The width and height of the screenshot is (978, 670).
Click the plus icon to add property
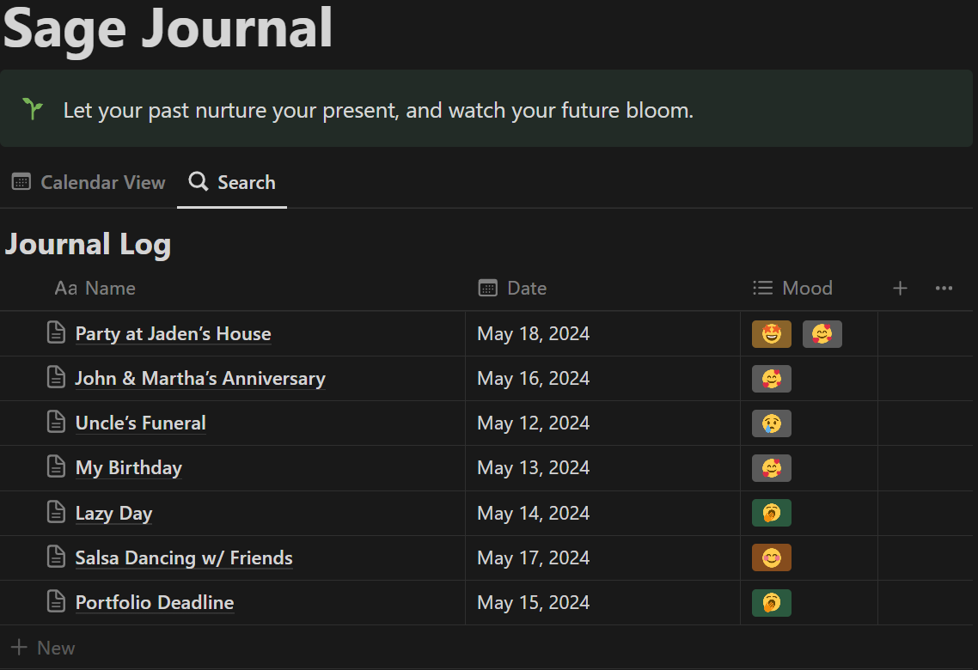pos(900,288)
